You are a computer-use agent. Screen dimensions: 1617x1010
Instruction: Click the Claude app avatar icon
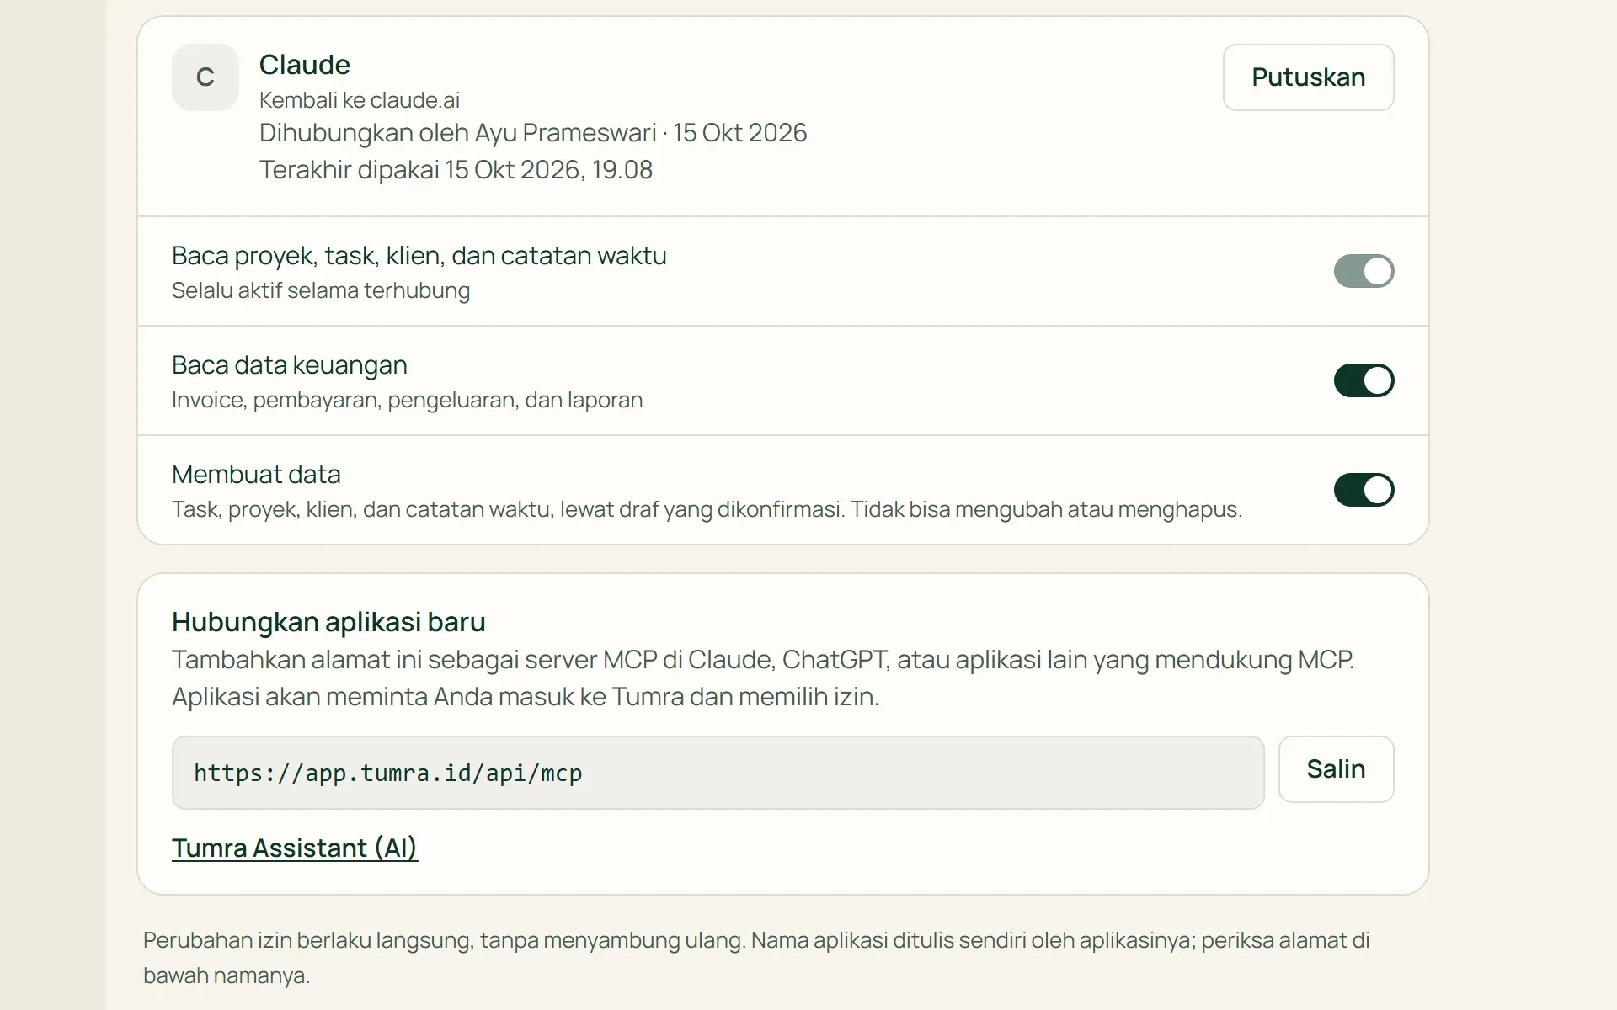click(x=205, y=77)
